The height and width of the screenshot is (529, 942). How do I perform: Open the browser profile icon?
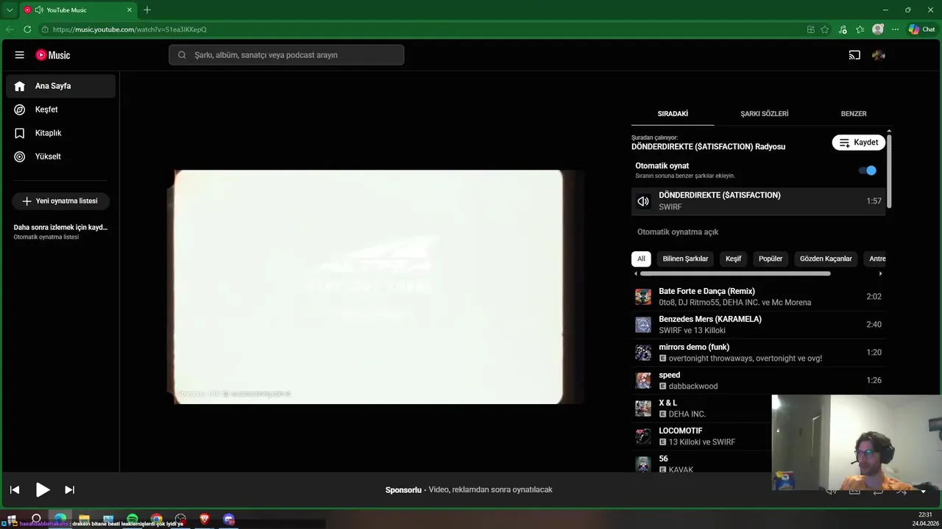pyautogui.click(x=878, y=29)
